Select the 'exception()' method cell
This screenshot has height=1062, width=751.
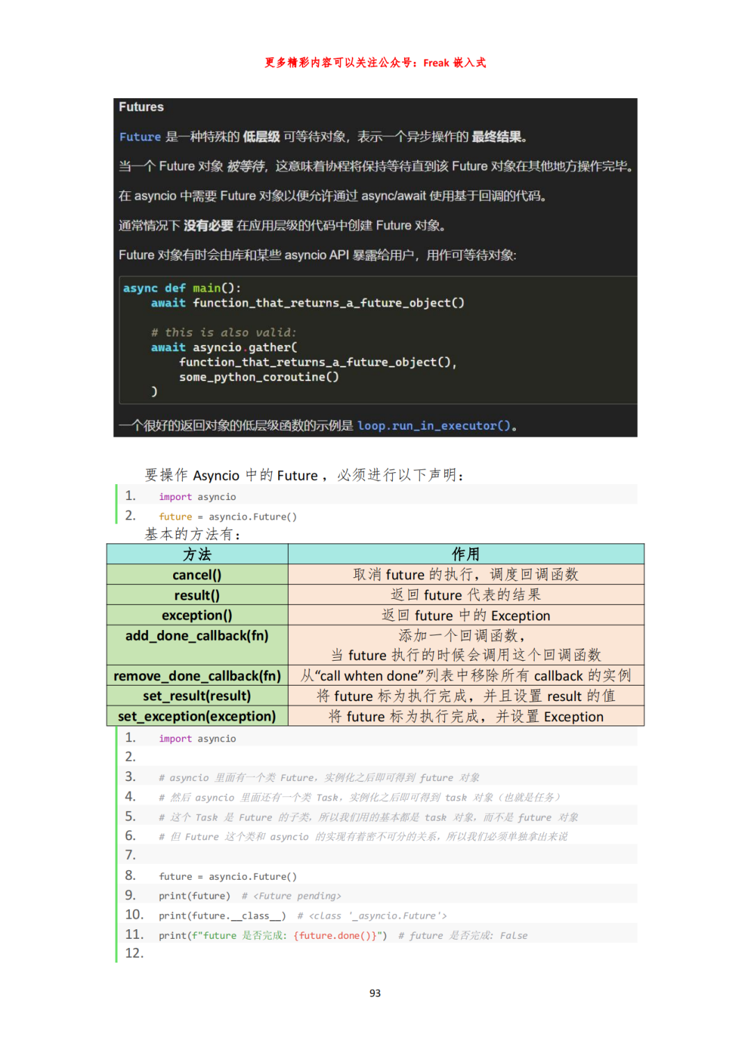pos(197,616)
